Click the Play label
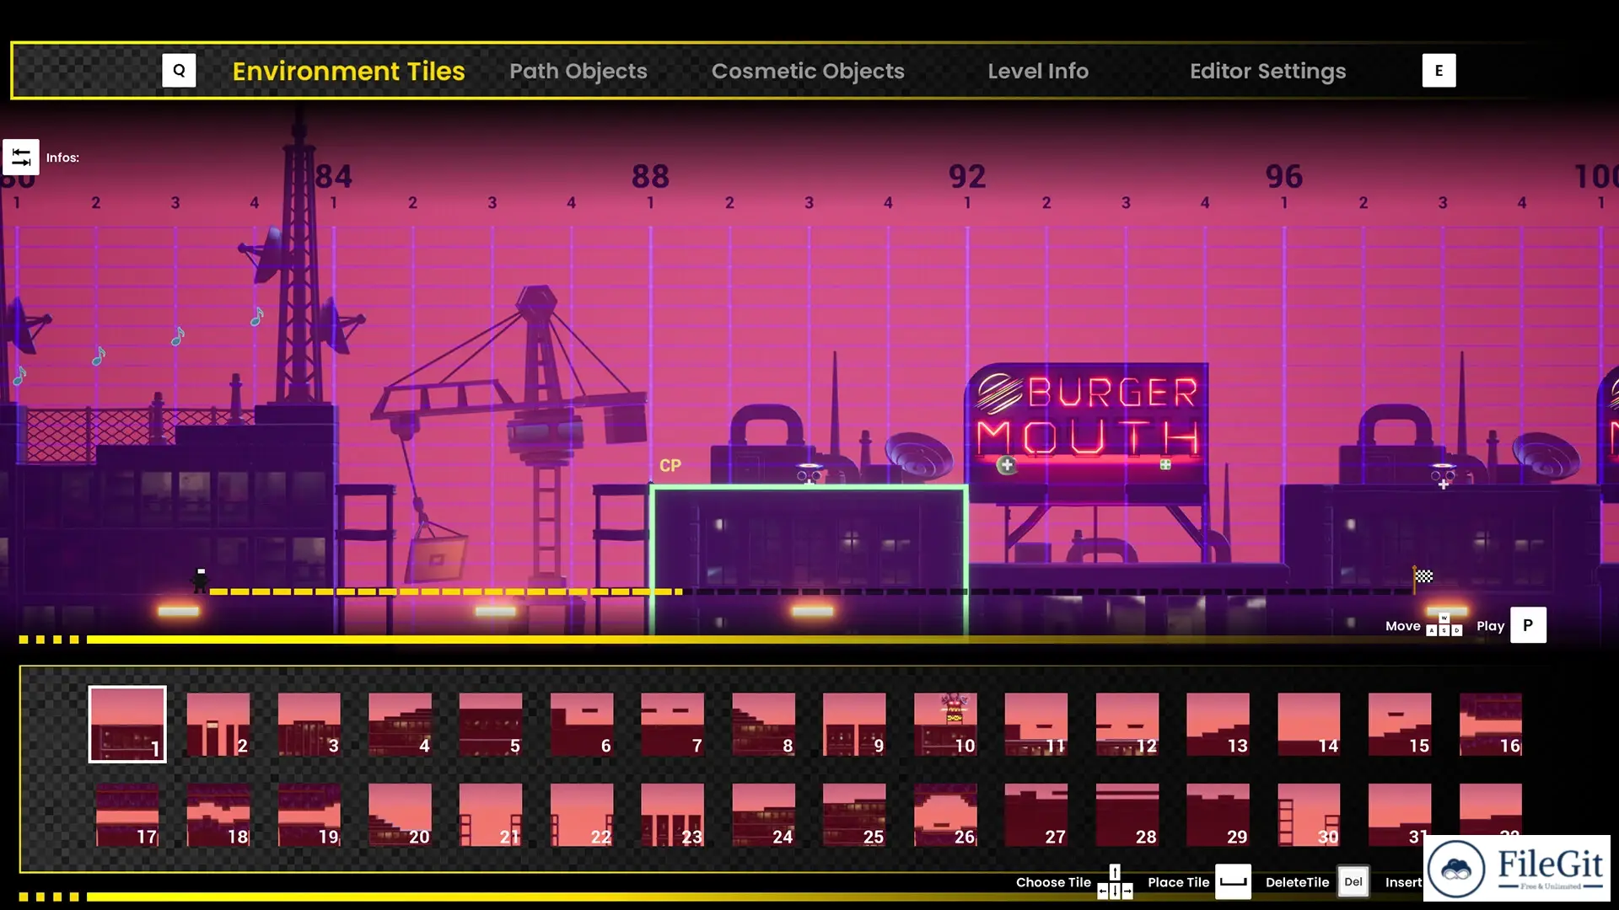The image size is (1619, 910). [1490, 626]
